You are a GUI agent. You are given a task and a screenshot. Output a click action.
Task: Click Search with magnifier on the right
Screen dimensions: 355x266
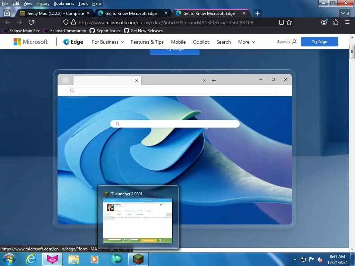coord(287,42)
